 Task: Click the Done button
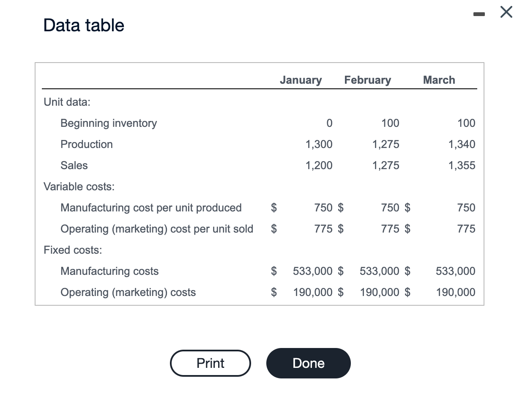click(x=308, y=363)
